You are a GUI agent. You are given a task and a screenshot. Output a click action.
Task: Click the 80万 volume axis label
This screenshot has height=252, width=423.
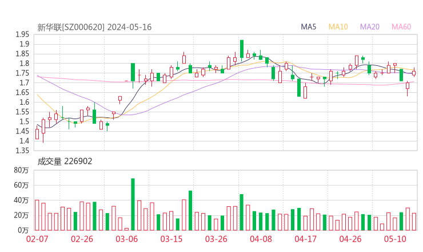pyautogui.click(x=21, y=170)
